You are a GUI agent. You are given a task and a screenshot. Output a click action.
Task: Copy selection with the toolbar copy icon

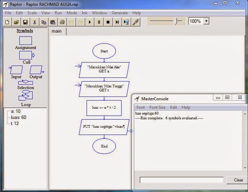[43, 22]
